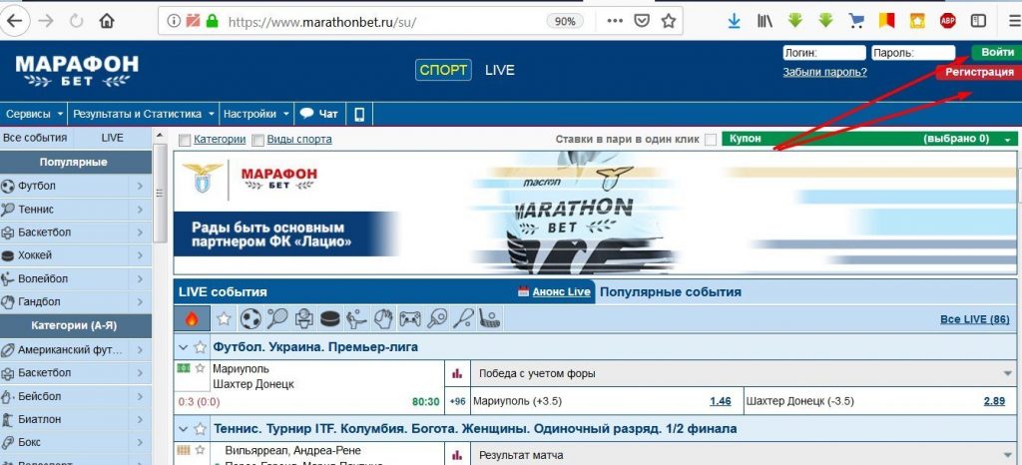Click the Забыли пароль? link
The height and width of the screenshot is (465, 1022).
point(824,73)
